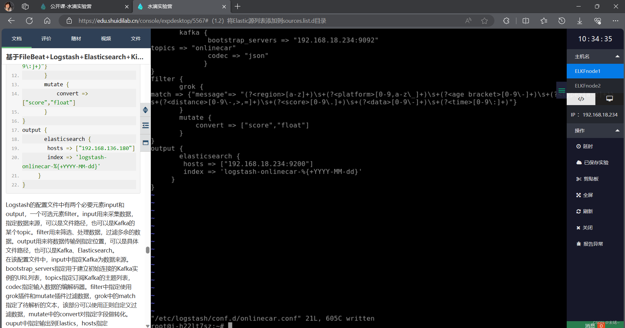Select the 文件 tab
Screen dimensions: 625x328
pos(136,38)
